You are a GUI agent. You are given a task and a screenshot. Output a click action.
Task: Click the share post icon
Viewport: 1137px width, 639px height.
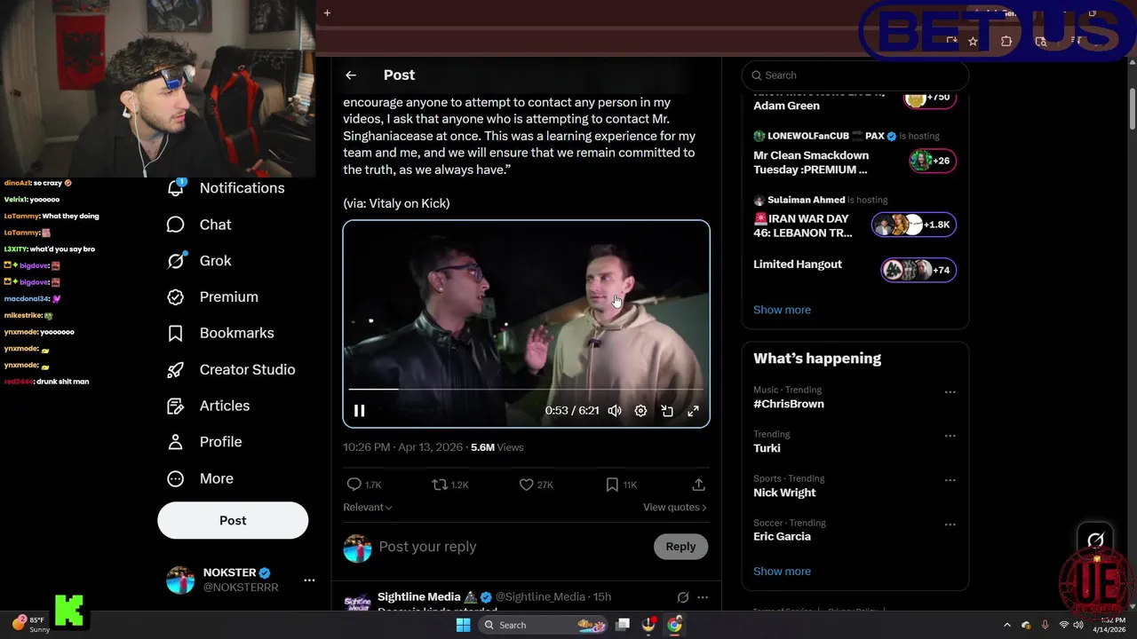click(x=699, y=485)
